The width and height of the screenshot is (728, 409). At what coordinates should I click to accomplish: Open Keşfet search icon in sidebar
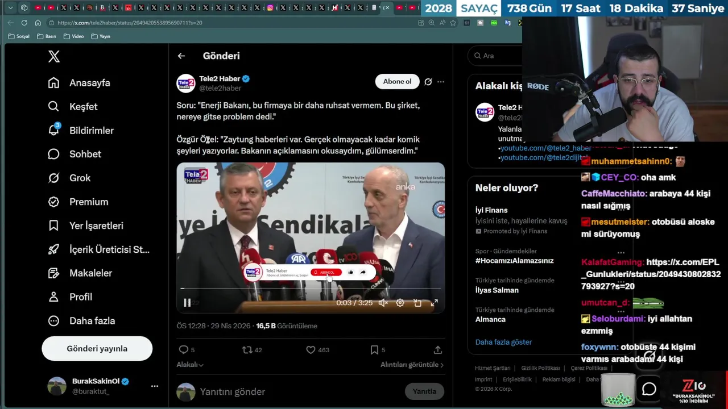pos(53,107)
